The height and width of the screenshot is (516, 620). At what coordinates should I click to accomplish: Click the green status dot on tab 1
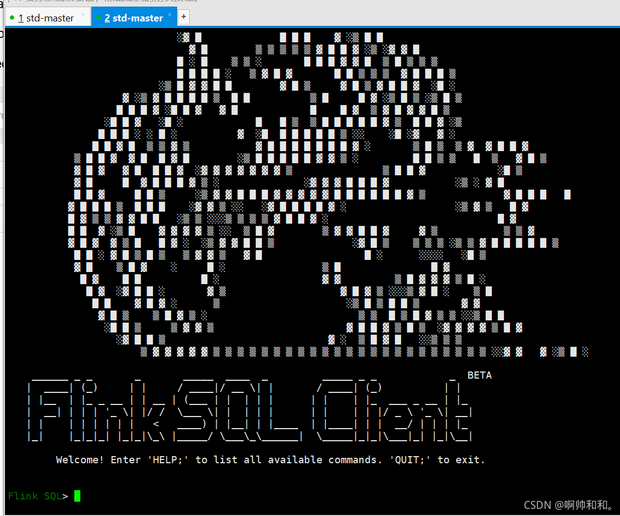pyautogui.click(x=12, y=18)
